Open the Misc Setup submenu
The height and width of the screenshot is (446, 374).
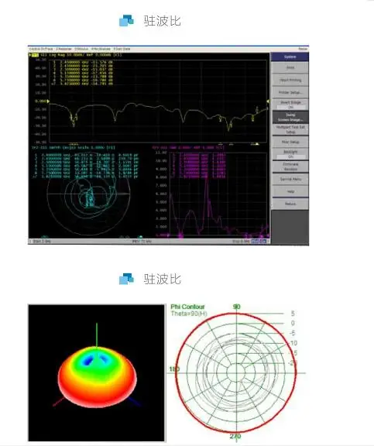click(x=290, y=142)
